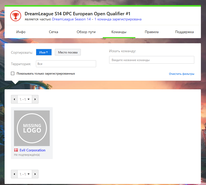Open the Сетка tab
This screenshot has width=206, height=185.
click(54, 32)
